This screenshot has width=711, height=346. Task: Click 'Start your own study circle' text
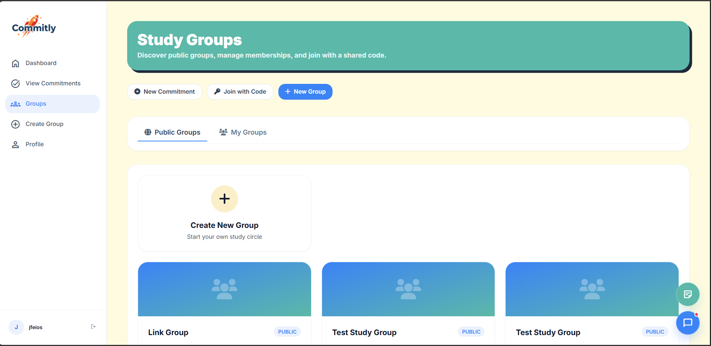[225, 237]
